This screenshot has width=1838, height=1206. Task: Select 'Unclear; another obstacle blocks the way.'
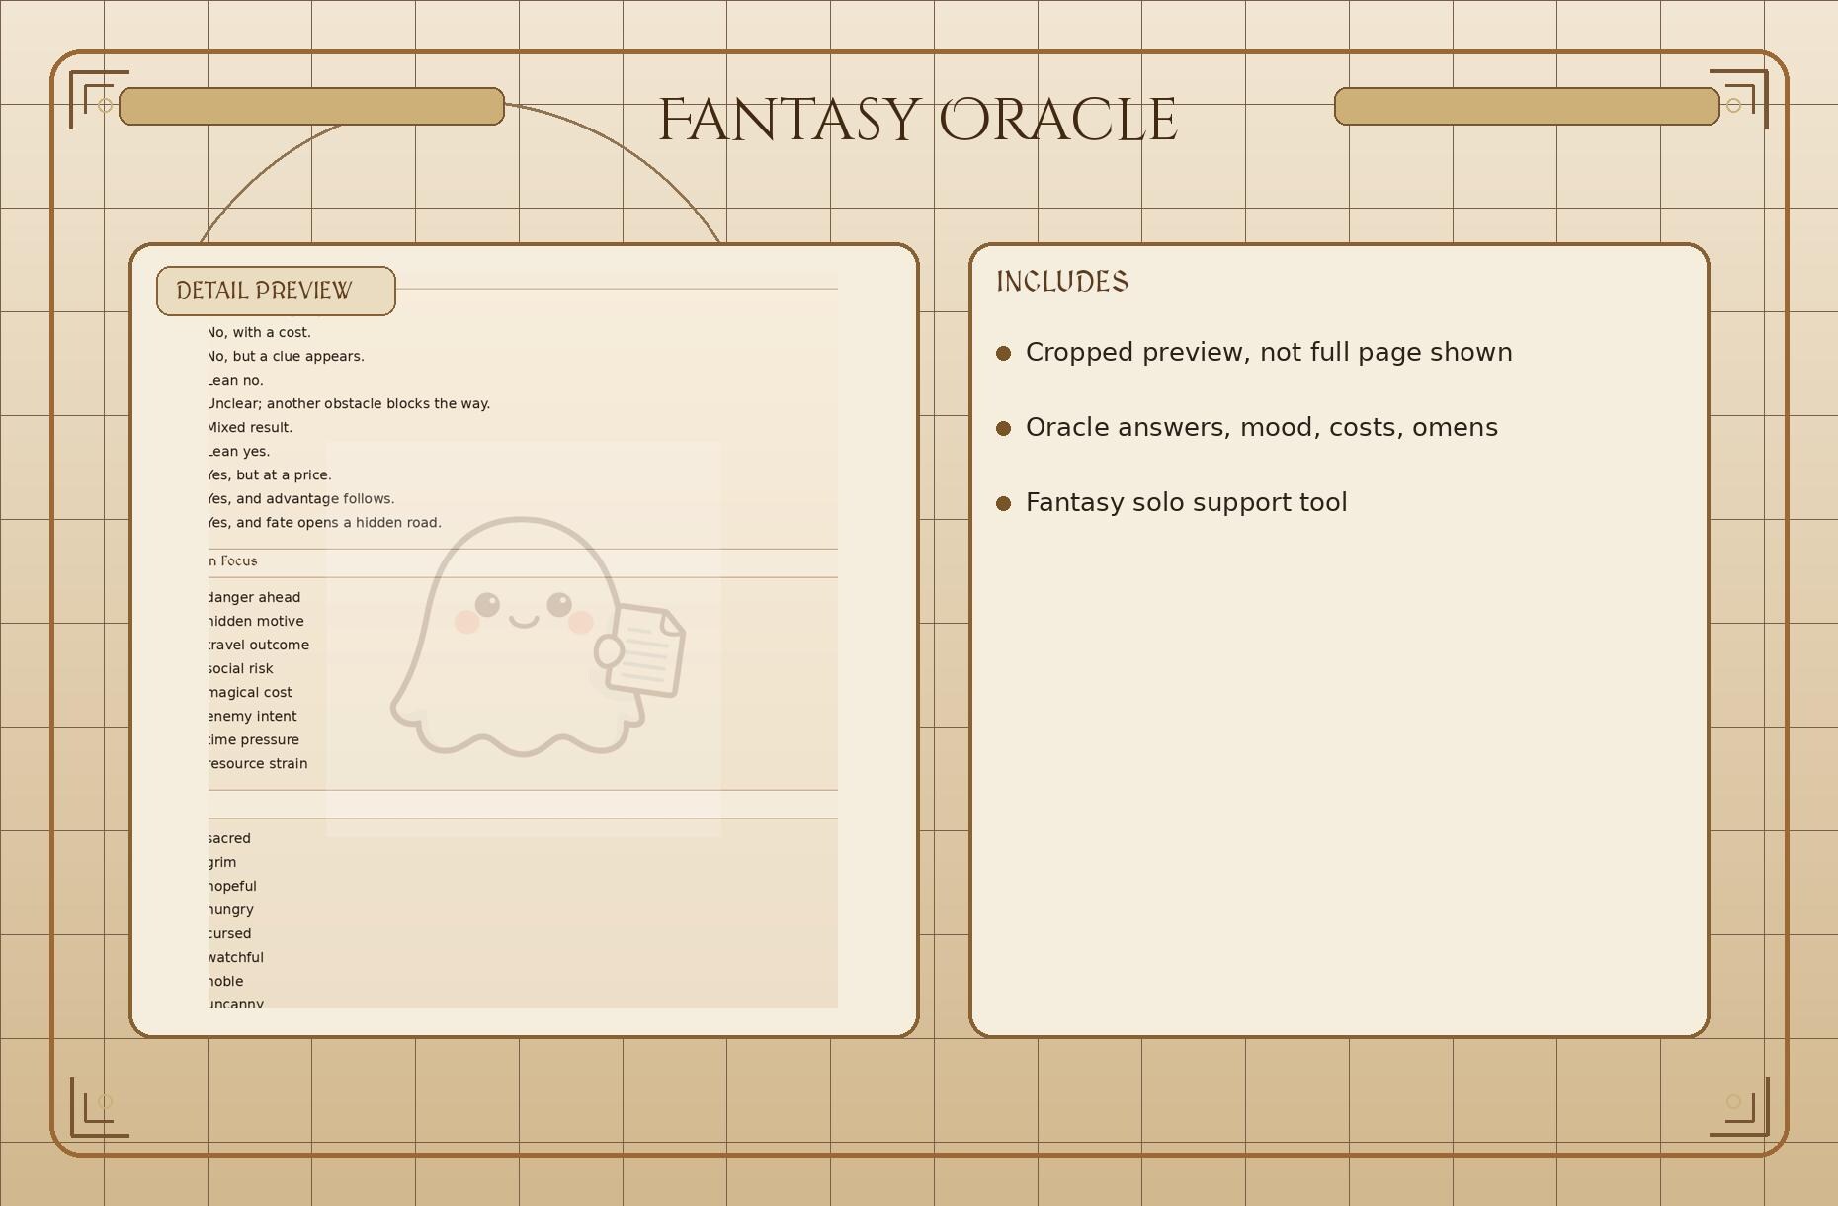pos(350,403)
